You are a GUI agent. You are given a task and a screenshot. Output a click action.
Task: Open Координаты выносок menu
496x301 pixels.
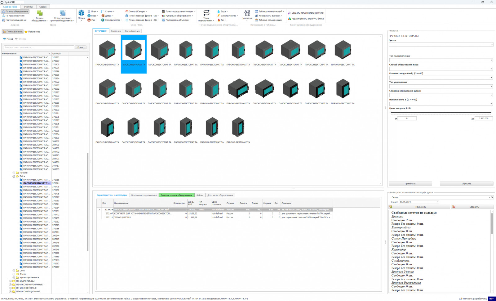(x=268, y=16)
